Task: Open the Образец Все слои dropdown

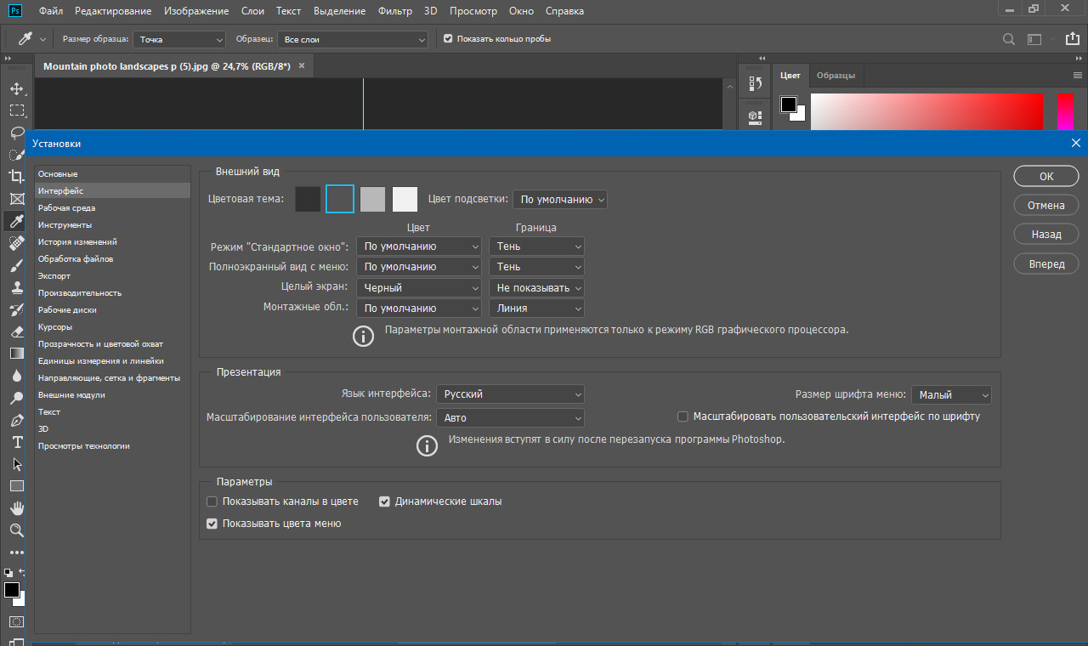Action: coord(353,39)
